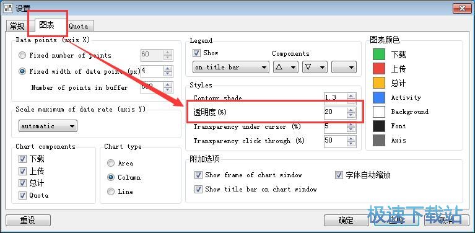
Task: Select the Line chart type
Action: click(x=111, y=191)
